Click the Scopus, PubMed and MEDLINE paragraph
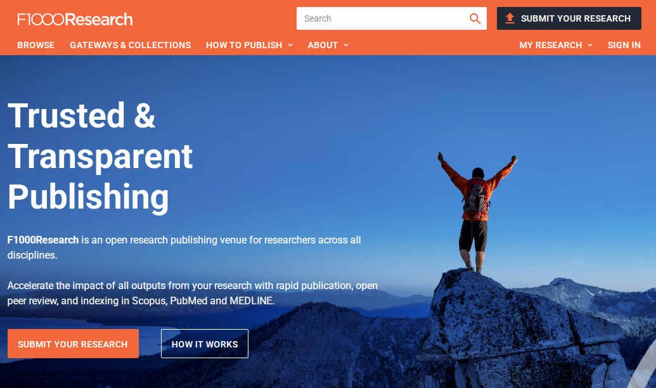This screenshot has width=656, height=388. (193, 293)
